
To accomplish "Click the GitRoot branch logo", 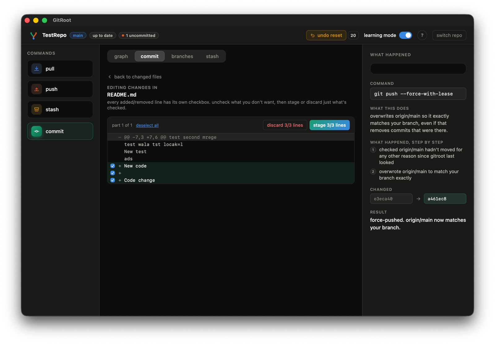I will 33,36.
